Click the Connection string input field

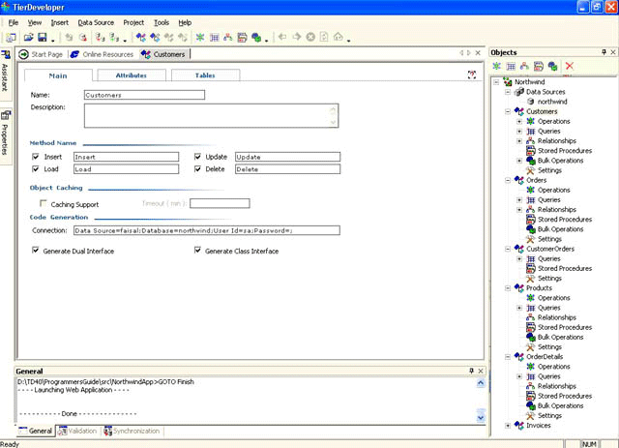pyautogui.click(x=206, y=230)
